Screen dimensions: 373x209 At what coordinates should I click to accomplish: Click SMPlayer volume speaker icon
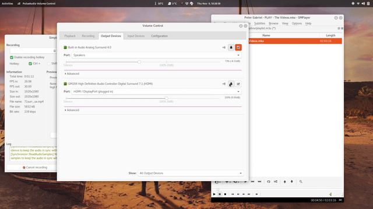[330, 194]
